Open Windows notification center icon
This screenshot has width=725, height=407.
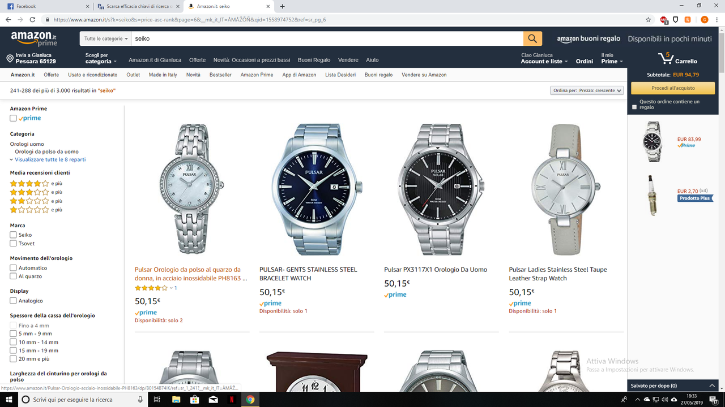click(x=714, y=400)
